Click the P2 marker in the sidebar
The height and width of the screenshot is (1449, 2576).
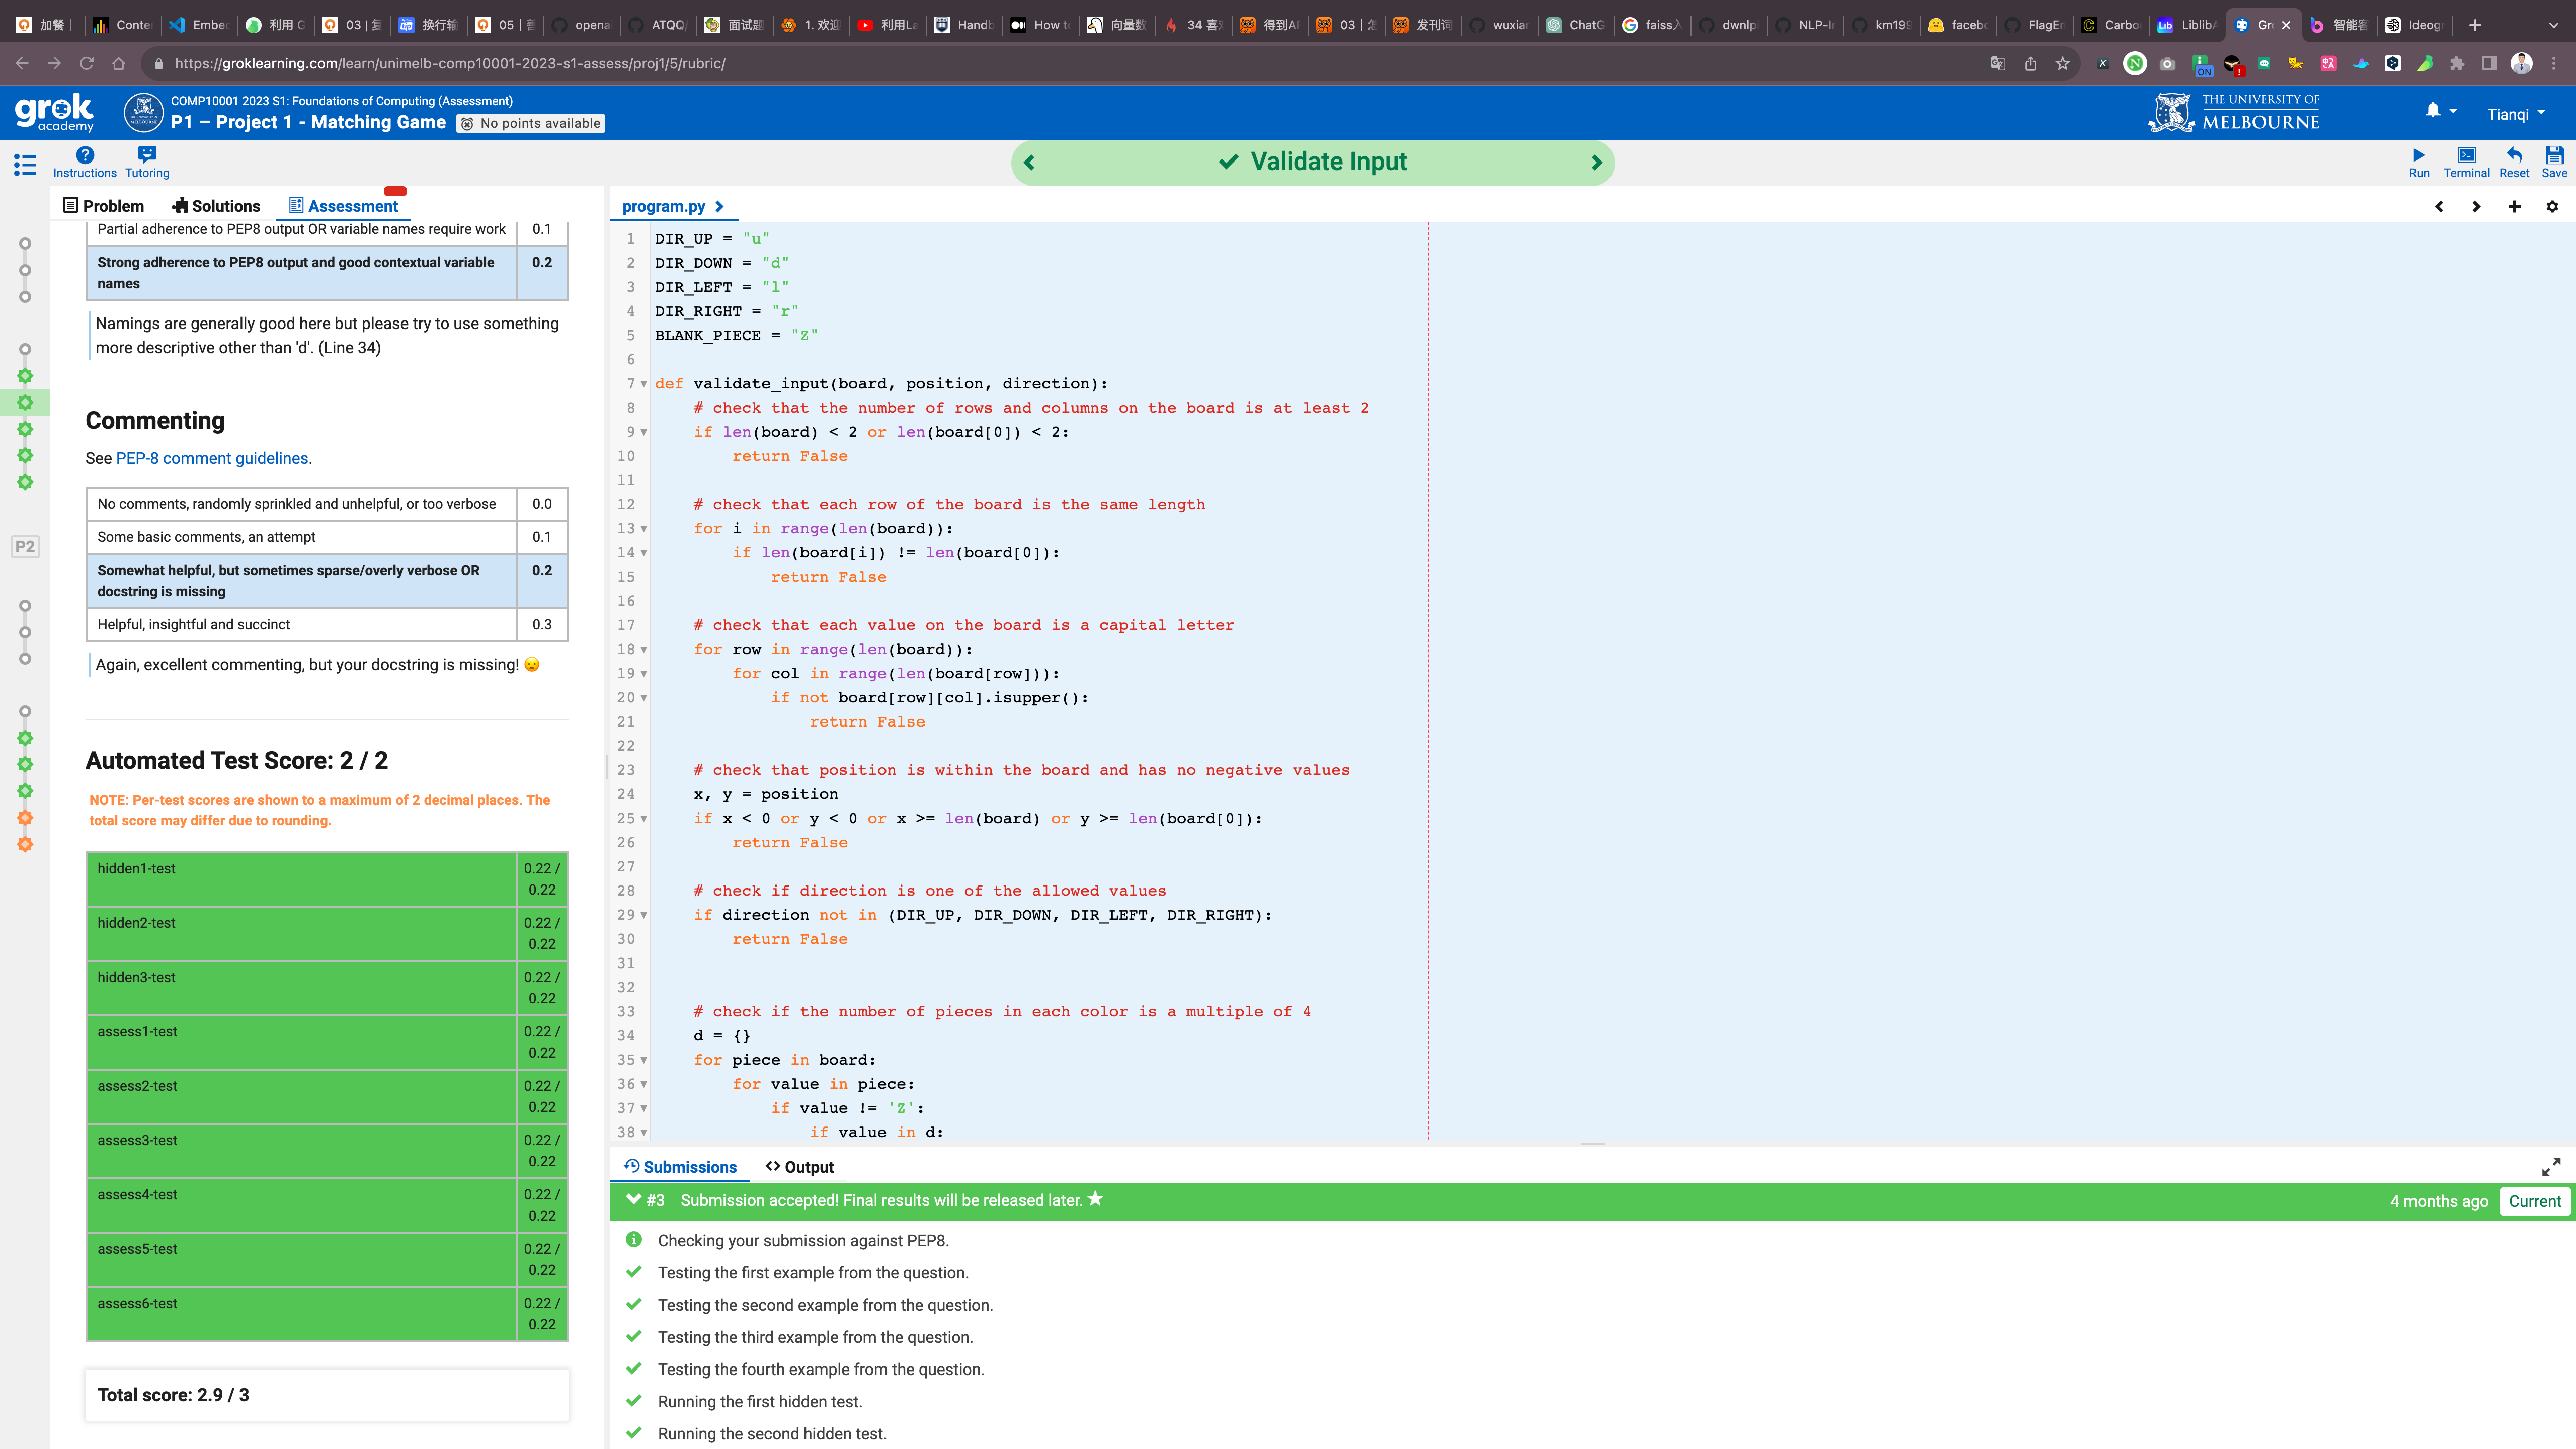(25, 547)
